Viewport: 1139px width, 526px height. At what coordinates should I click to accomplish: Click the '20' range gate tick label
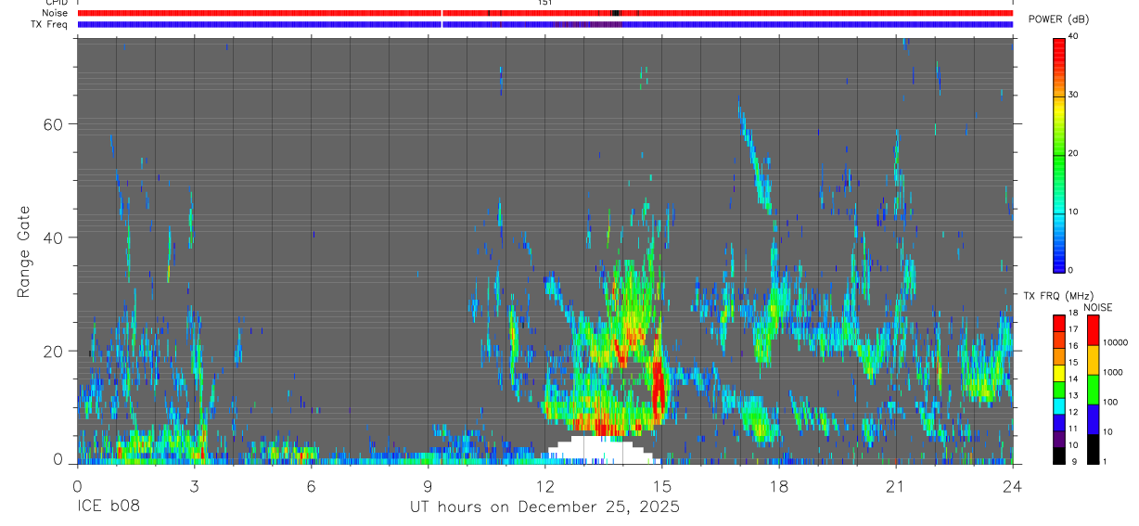tap(52, 351)
